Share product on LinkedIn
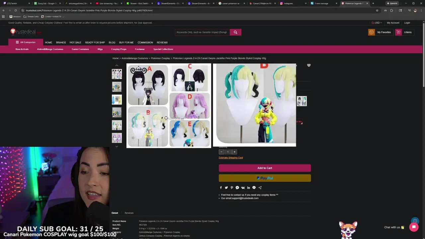The height and width of the screenshot is (239, 425). (x=248, y=188)
